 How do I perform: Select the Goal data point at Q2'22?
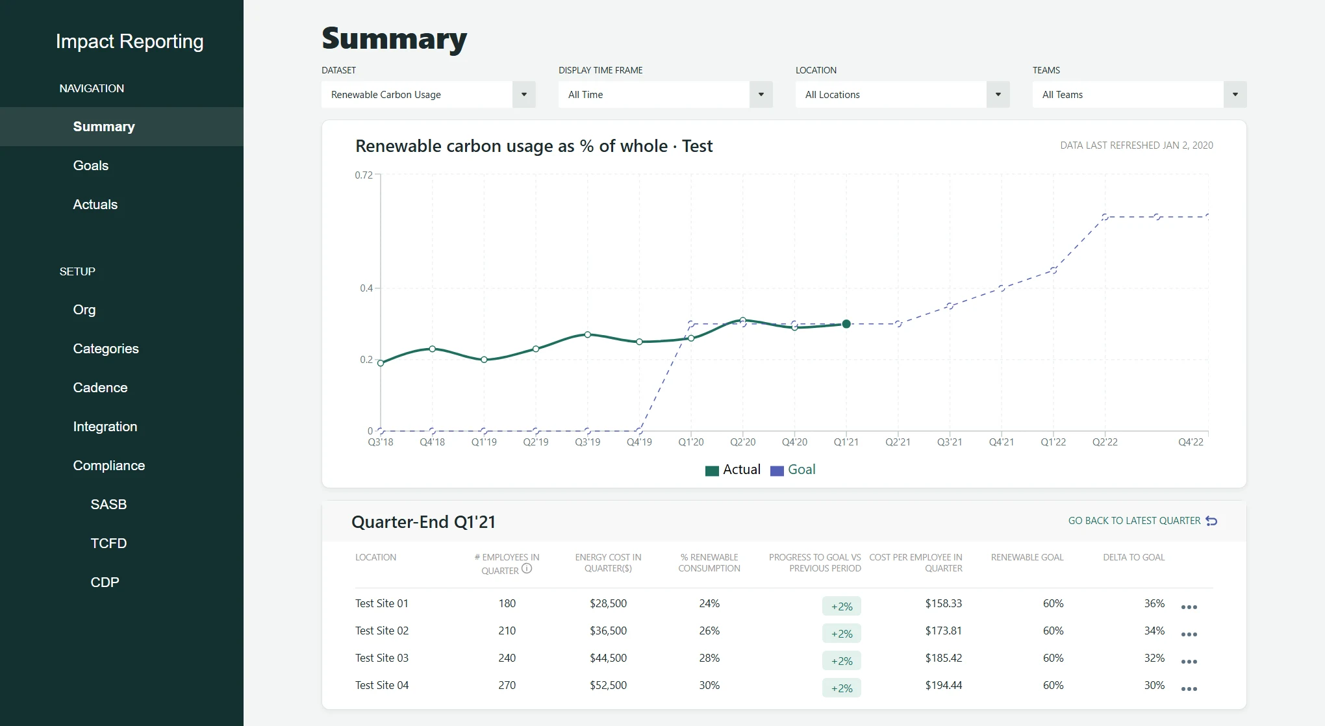pyautogui.click(x=1105, y=217)
